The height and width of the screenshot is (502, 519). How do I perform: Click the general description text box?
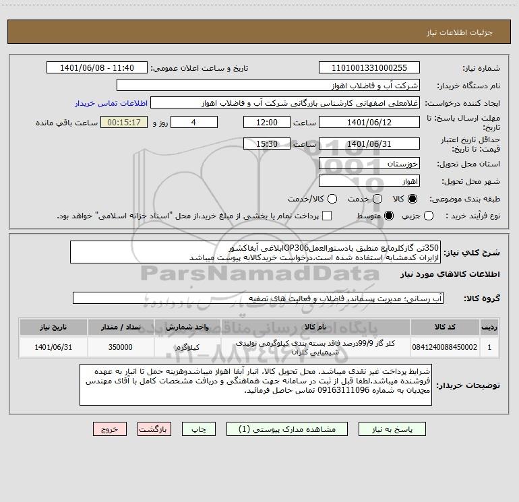tap(255, 252)
